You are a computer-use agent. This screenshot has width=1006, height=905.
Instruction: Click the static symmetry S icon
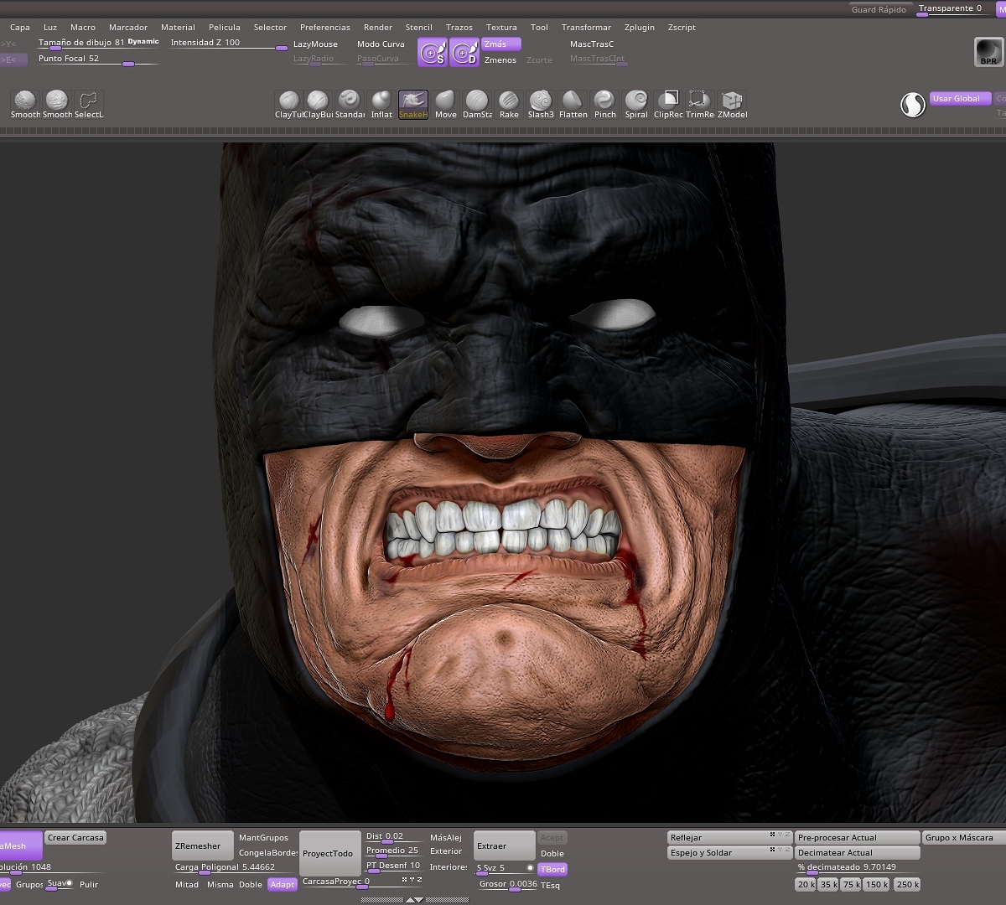(433, 52)
